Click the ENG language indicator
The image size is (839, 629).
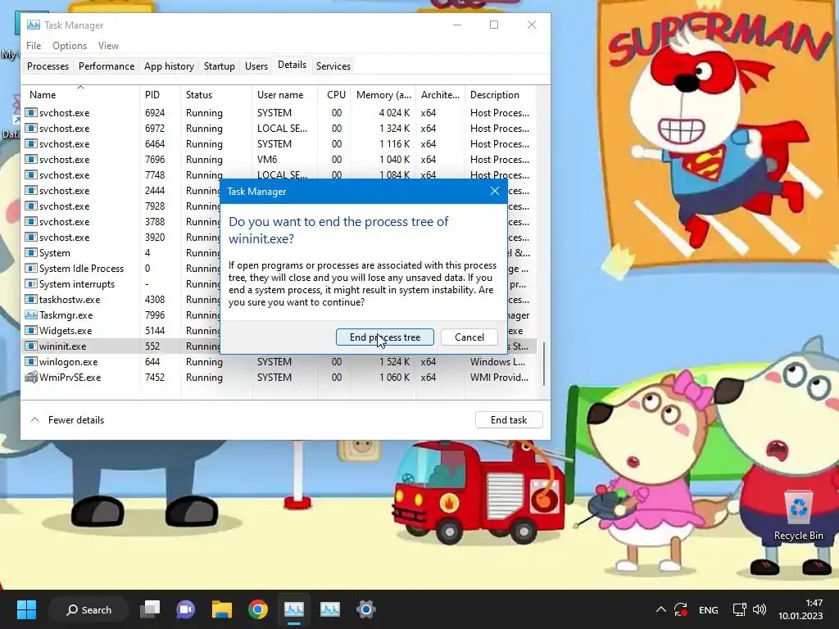click(709, 609)
